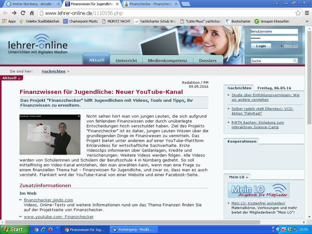Click the red Aktuell section label

(x=12, y=78)
